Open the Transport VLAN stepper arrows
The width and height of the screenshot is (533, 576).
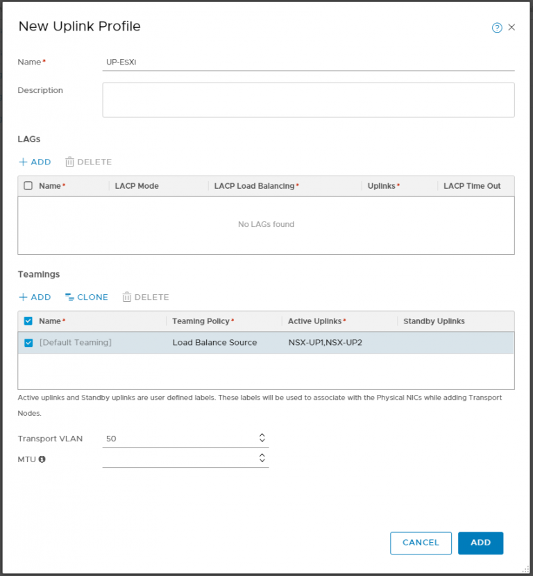coord(262,438)
